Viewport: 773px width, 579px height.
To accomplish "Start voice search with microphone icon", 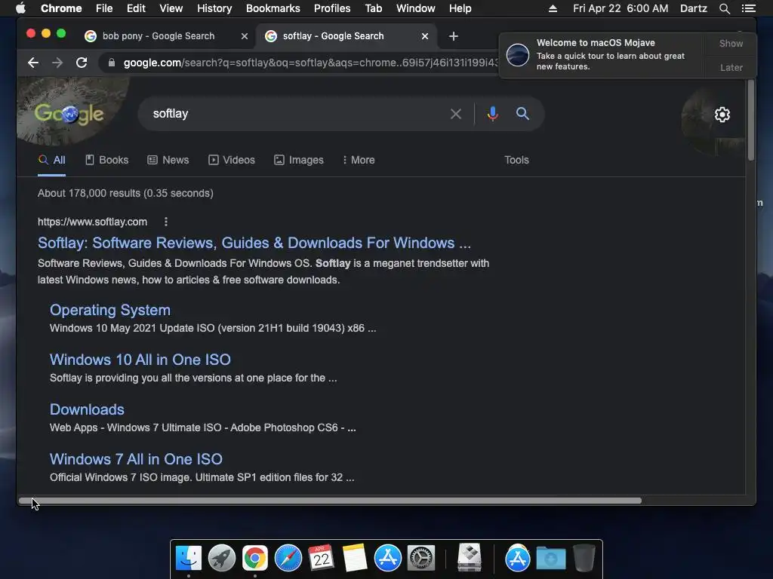I will click(492, 114).
